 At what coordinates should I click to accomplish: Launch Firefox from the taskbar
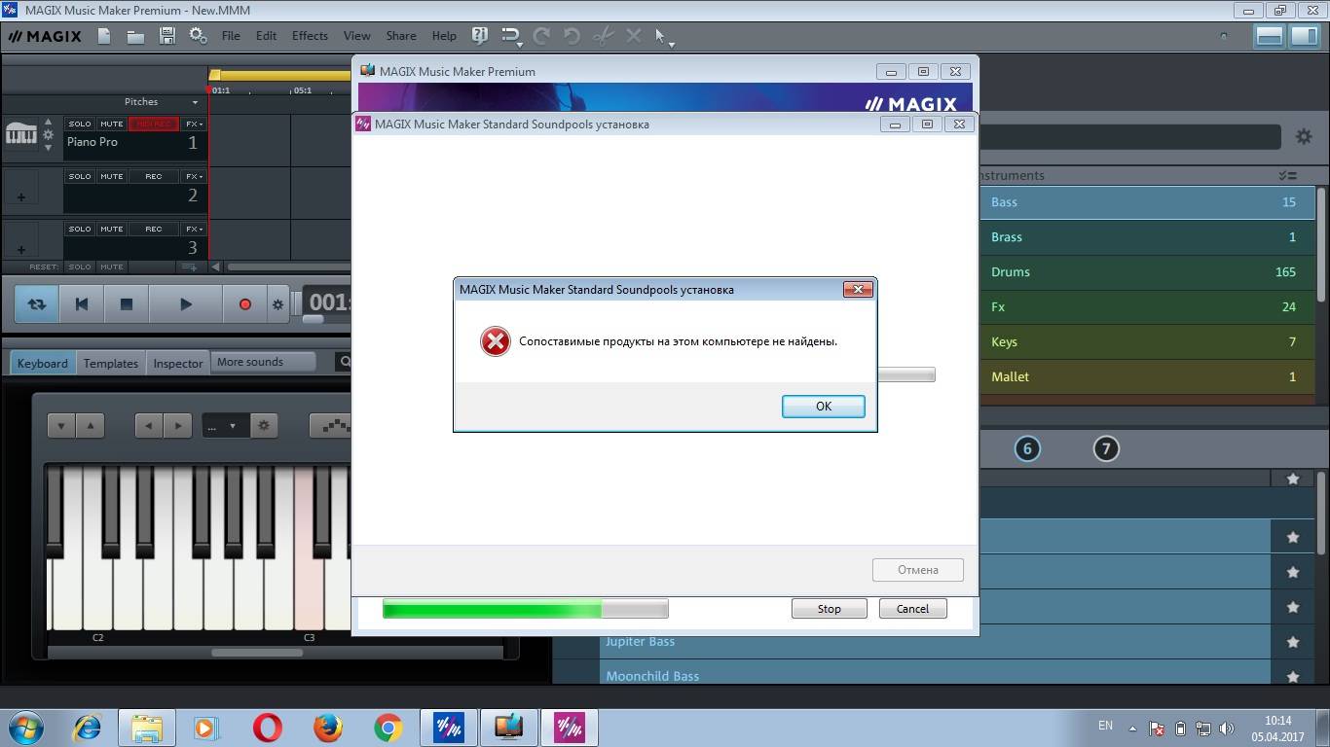click(327, 728)
